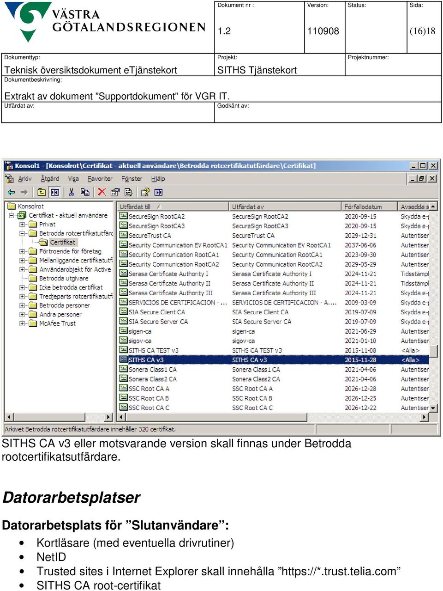Collapse Betrodda rotcertifikatutfärdare node
443x591 pixels.
click(x=22, y=233)
